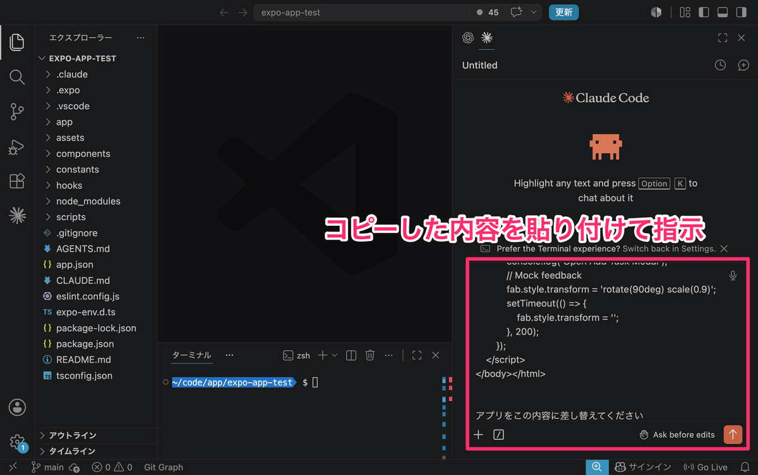Screen dimensions: 758x475
Task: Click the main branch in status bar
Action: coord(48,467)
